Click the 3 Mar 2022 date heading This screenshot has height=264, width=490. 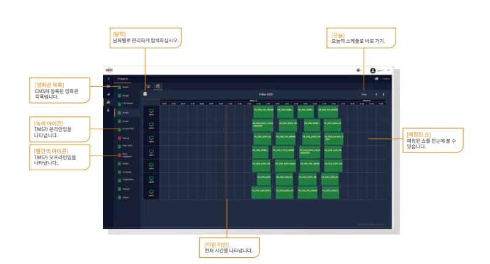coord(267,94)
